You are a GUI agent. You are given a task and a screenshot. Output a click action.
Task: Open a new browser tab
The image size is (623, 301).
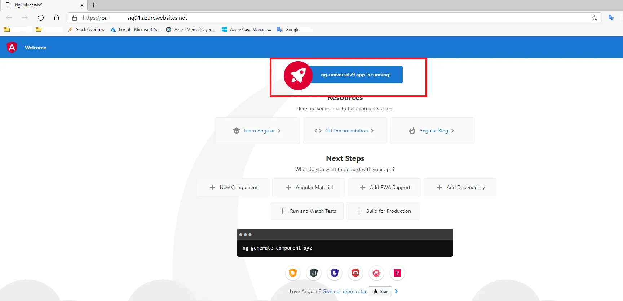94,5
